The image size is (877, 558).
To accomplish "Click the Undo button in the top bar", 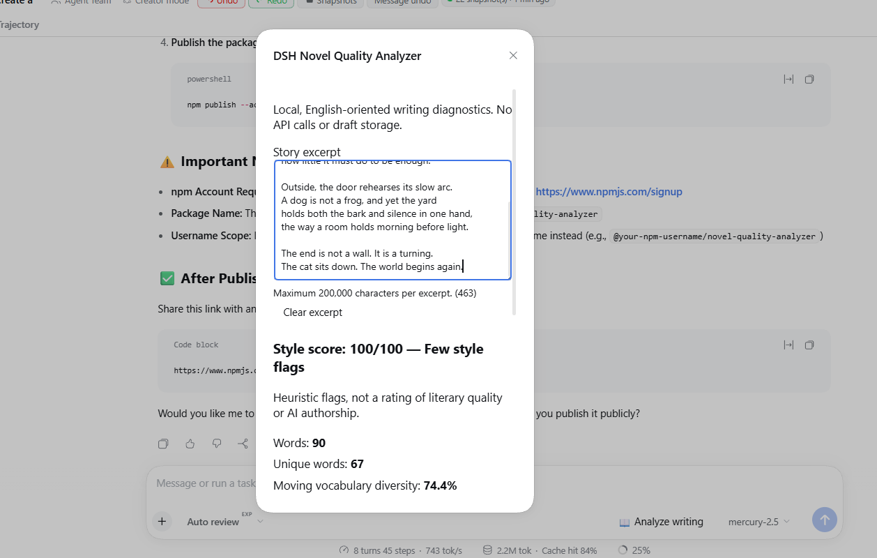I will (x=220, y=3).
